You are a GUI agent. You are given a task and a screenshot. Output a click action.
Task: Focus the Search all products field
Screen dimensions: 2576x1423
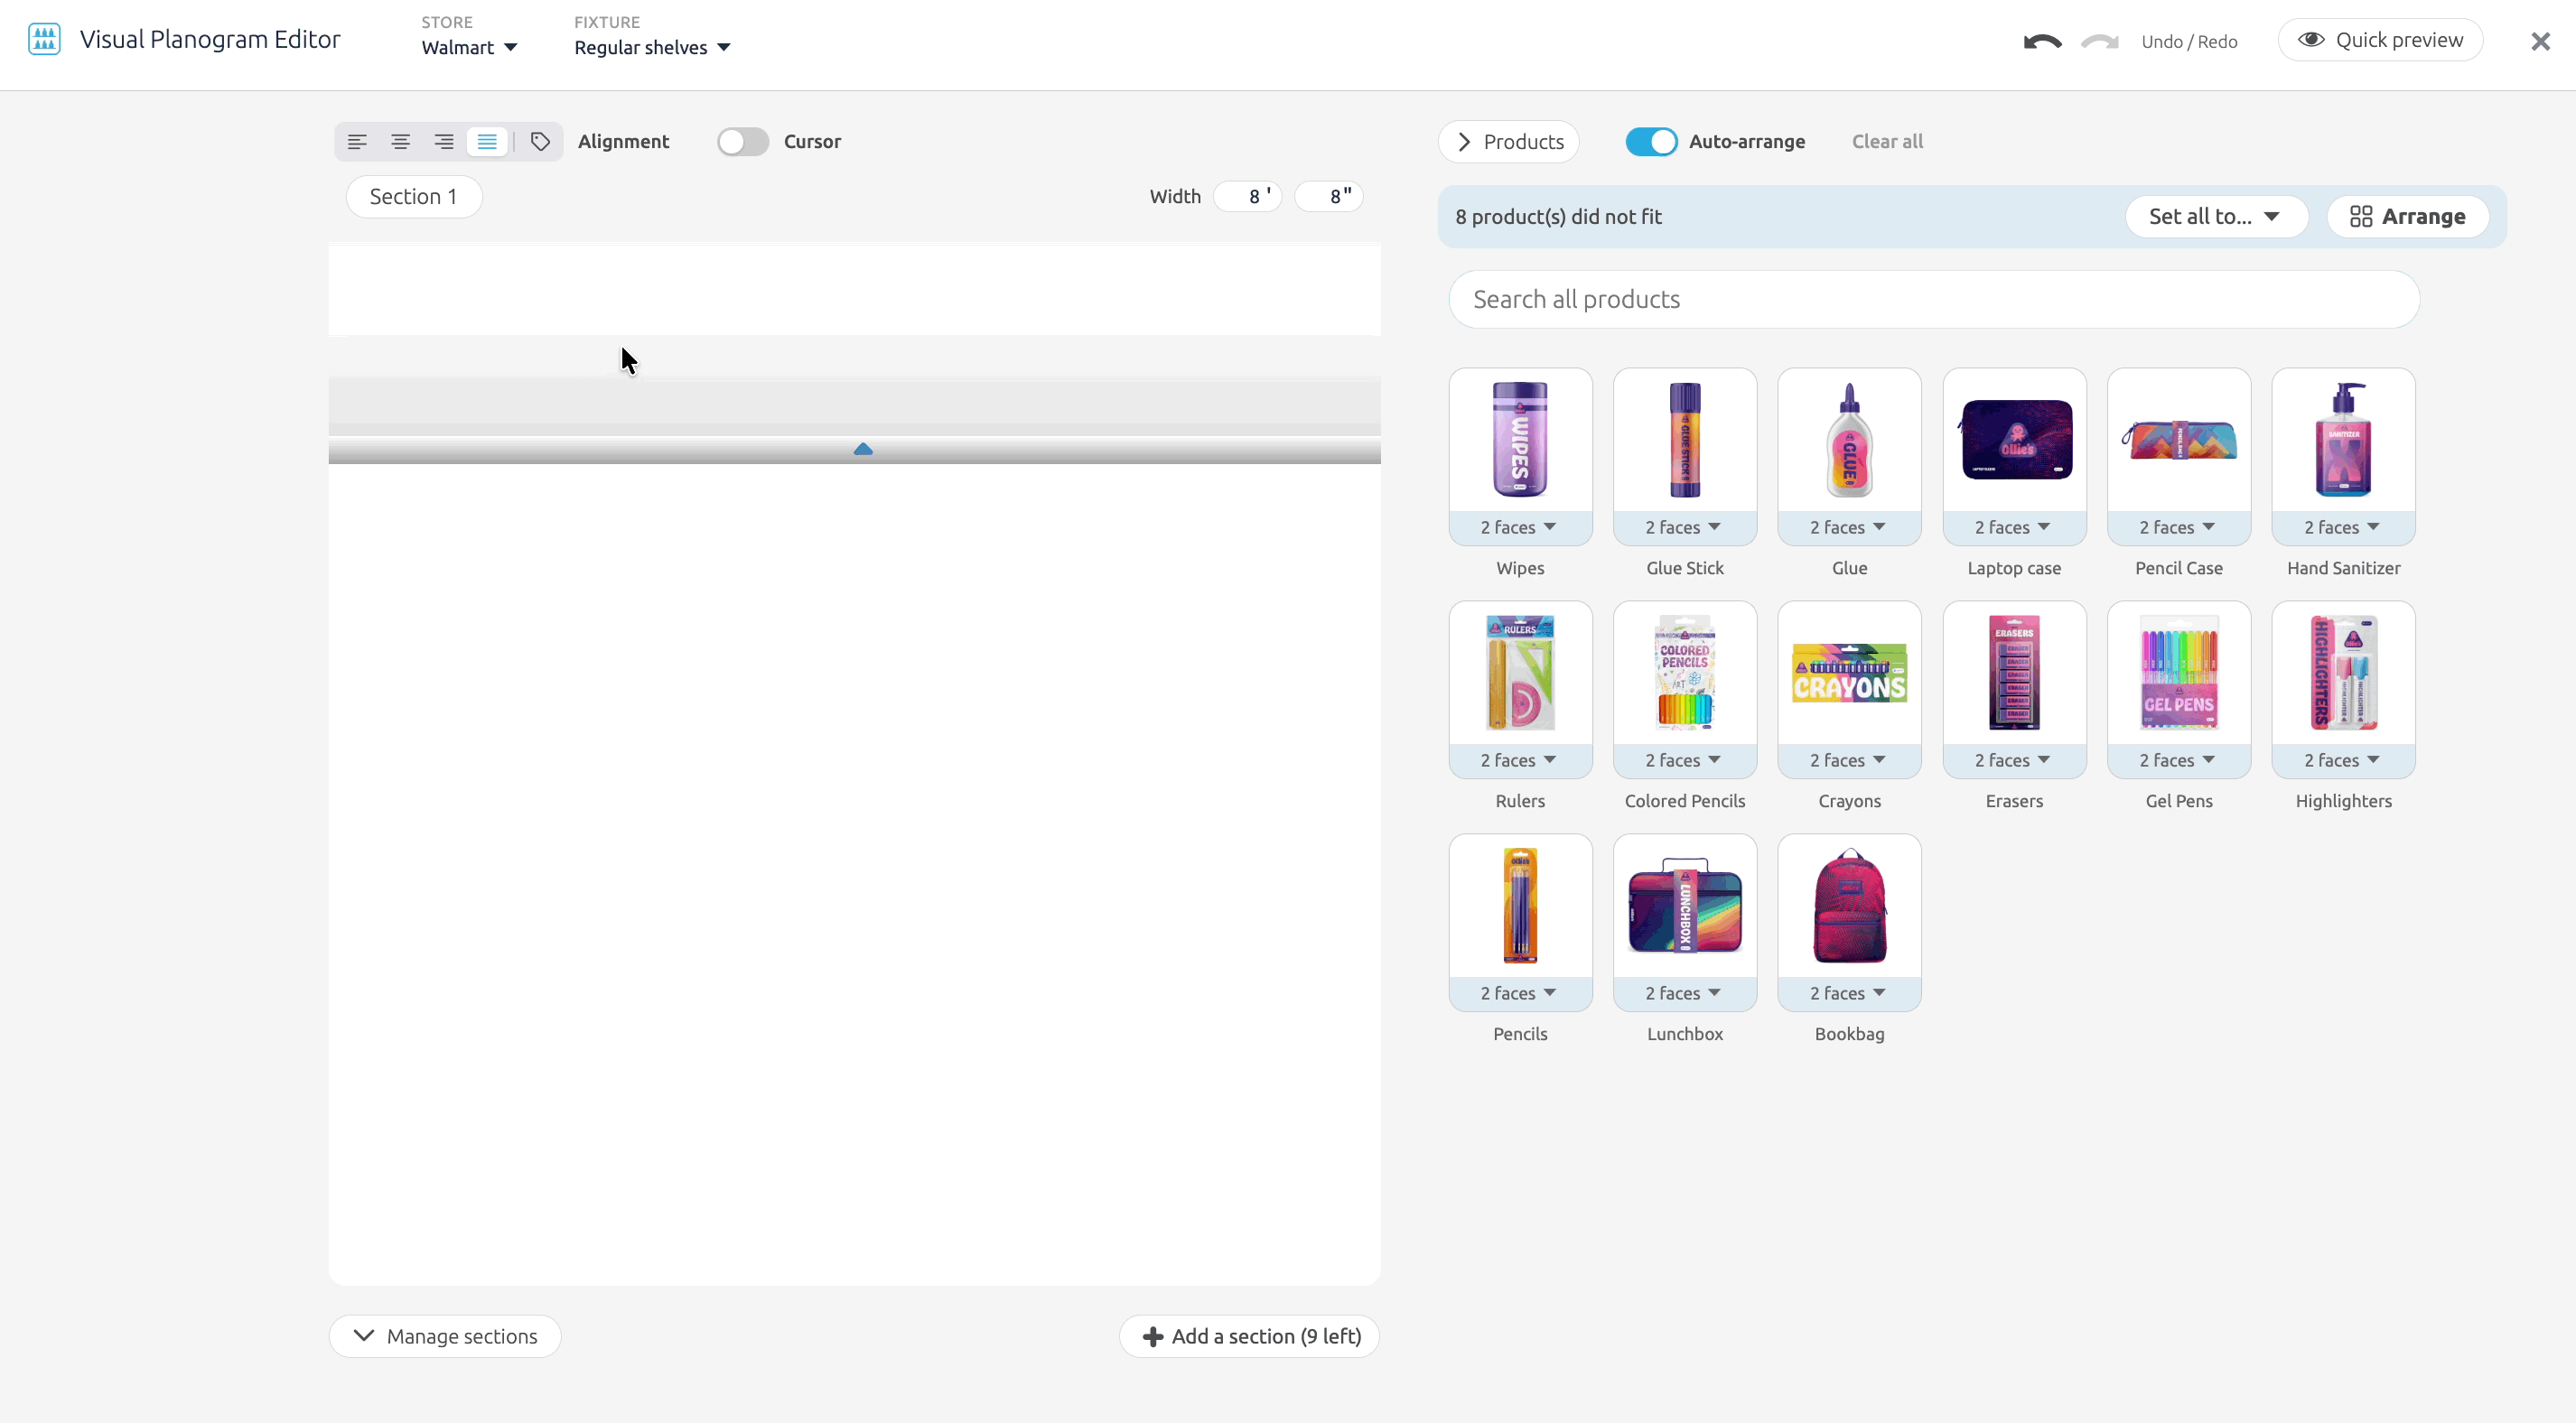1933,300
